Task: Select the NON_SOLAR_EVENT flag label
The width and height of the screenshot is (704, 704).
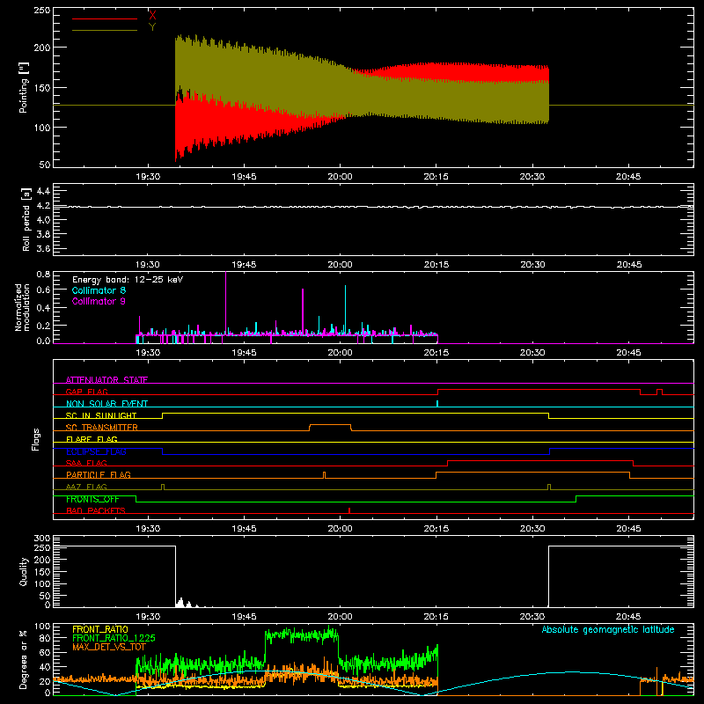Action: click(x=106, y=404)
